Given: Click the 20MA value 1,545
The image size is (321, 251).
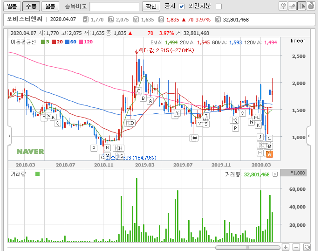Looking at the screenshot, I should pos(204,42).
